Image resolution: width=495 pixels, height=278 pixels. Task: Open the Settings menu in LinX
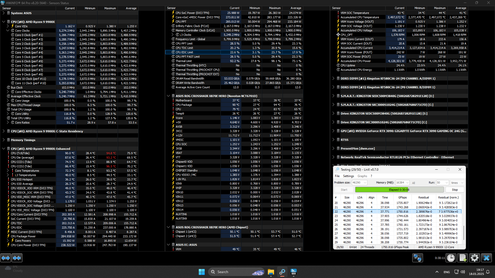348,176
